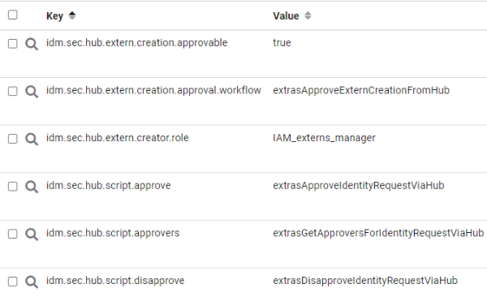The image size is (487, 297).
Task: Open detail magnifier for idm.sec.hub.script.approvers
Action: (32, 235)
